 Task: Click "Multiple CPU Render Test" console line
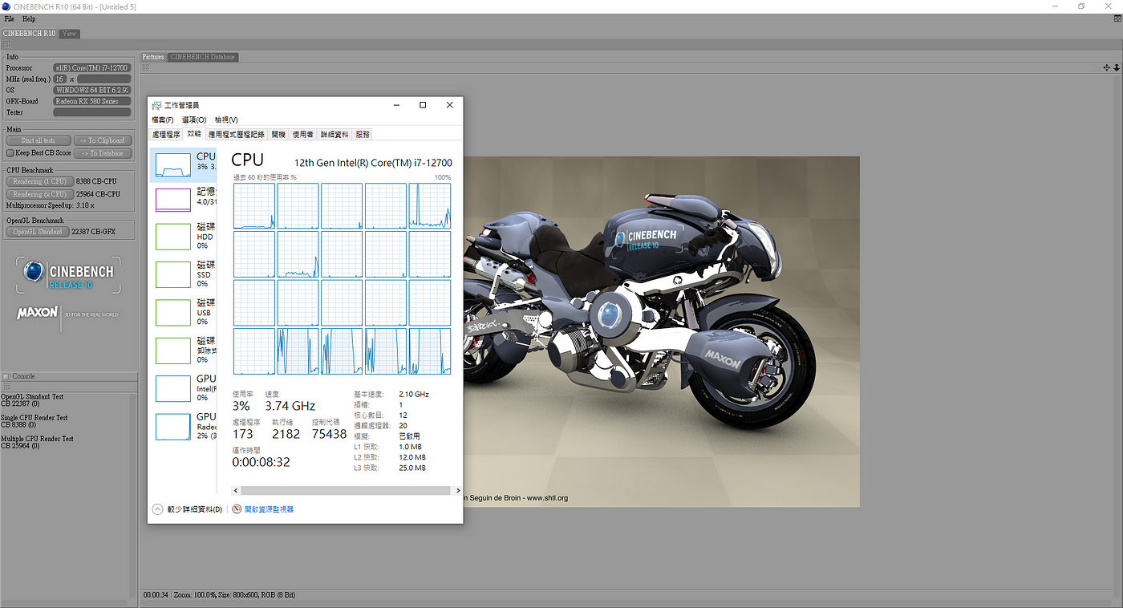coord(37,439)
